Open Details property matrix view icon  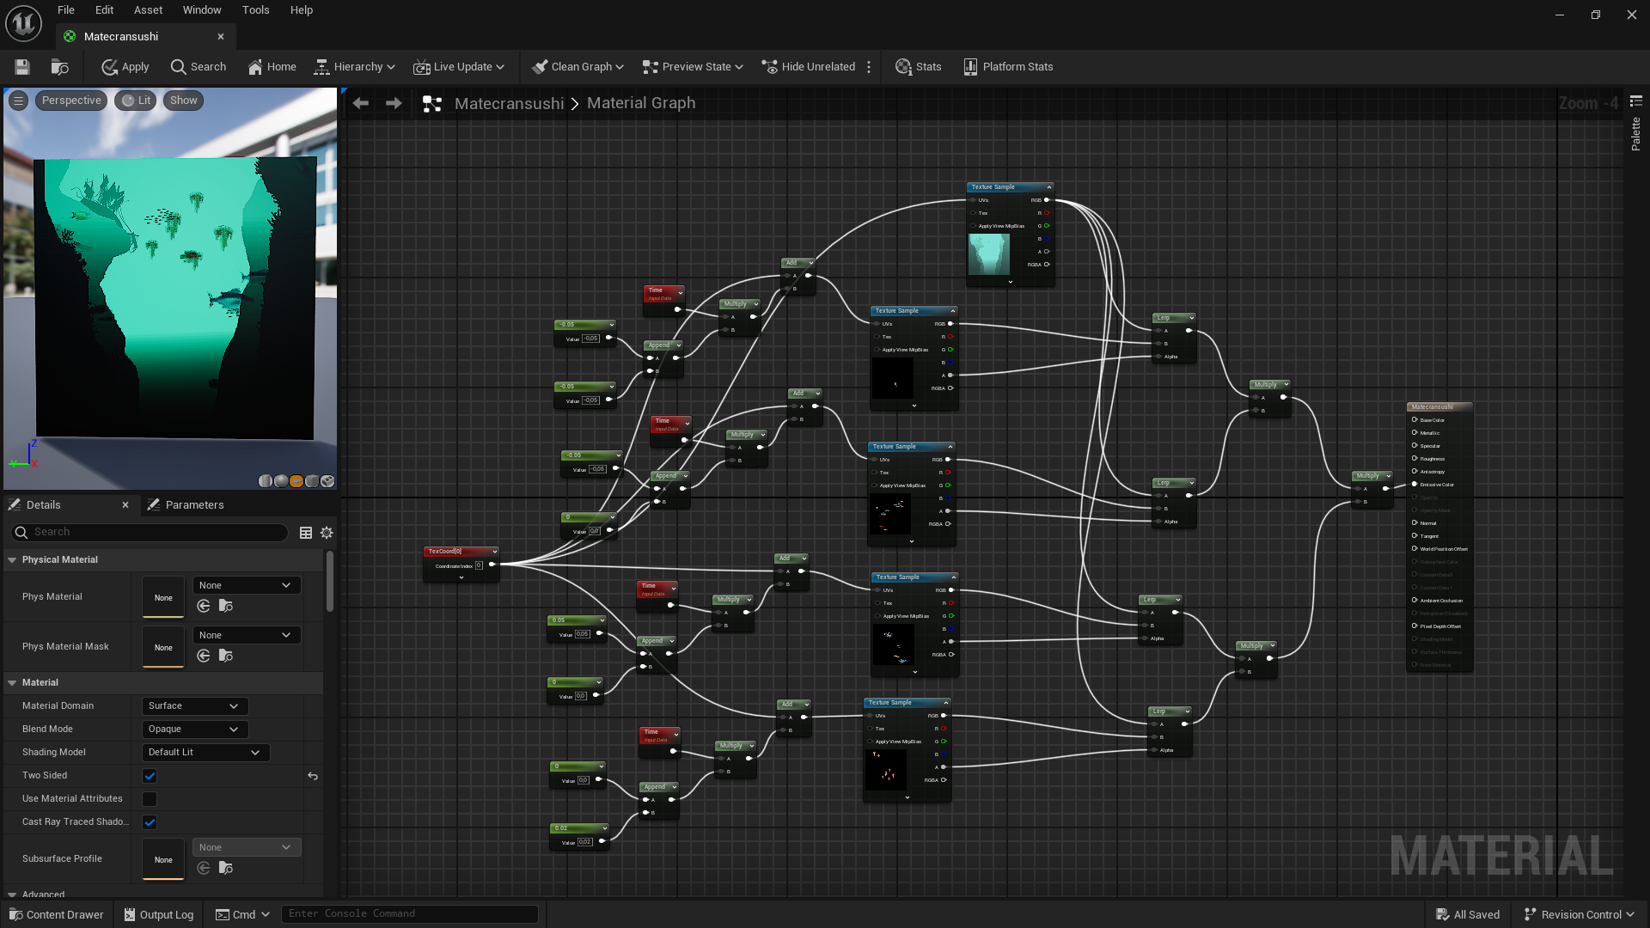point(306,533)
